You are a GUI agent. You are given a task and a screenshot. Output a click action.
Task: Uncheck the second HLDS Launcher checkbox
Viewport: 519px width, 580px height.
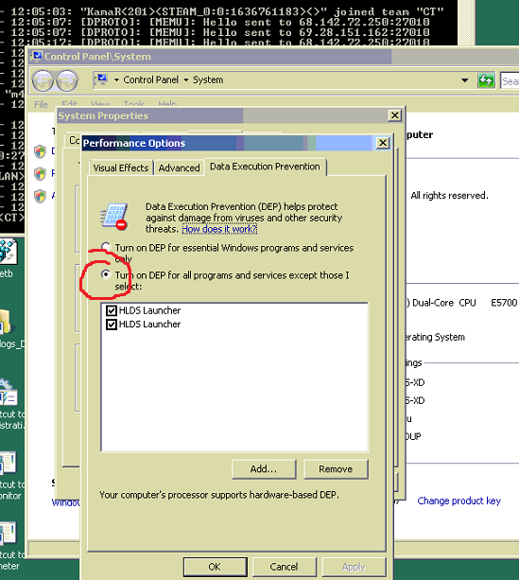[112, 325]
